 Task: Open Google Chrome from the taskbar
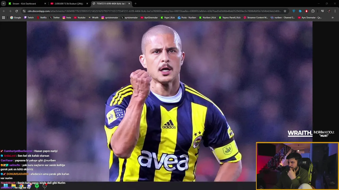[21, 186]
